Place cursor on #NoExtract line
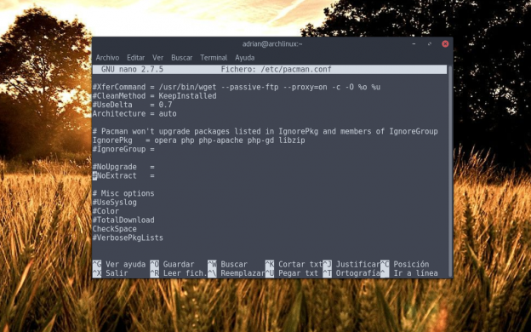The height and width of the screenshot is (332, 531). coord(123,175)
